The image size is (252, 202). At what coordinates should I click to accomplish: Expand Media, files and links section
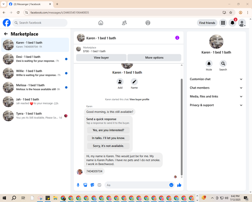pyautogui.click(x=216, y=96)
